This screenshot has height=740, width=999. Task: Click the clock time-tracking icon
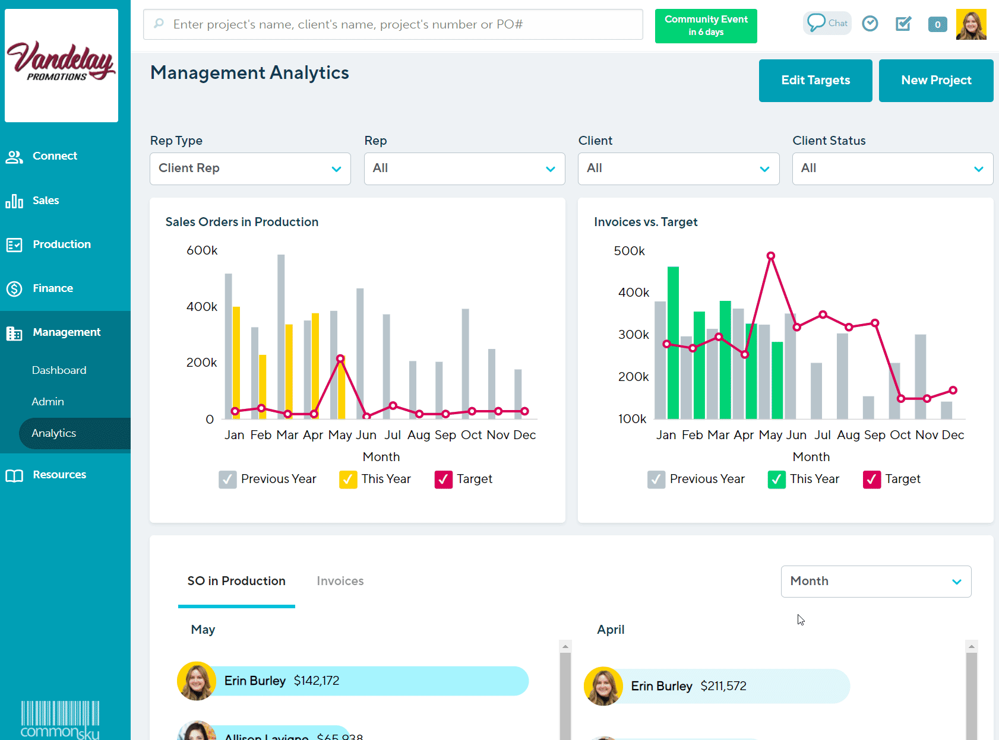click(870, 23)
